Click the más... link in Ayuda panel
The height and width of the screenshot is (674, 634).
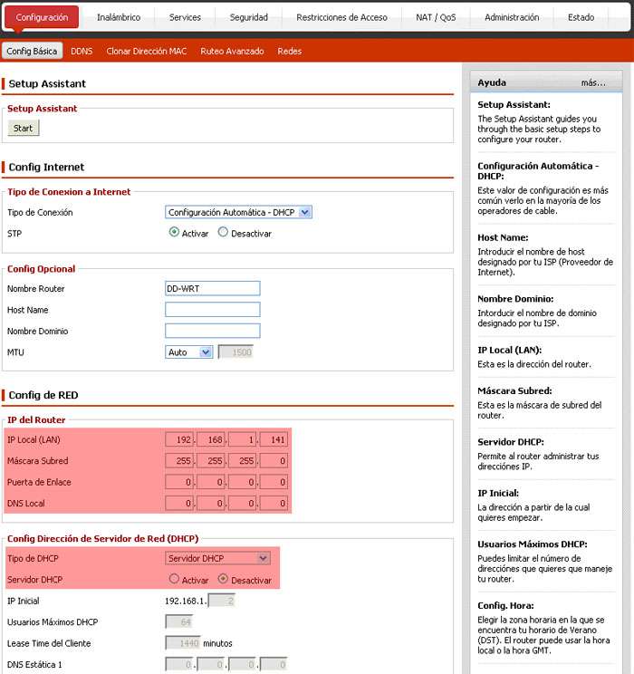592,82
